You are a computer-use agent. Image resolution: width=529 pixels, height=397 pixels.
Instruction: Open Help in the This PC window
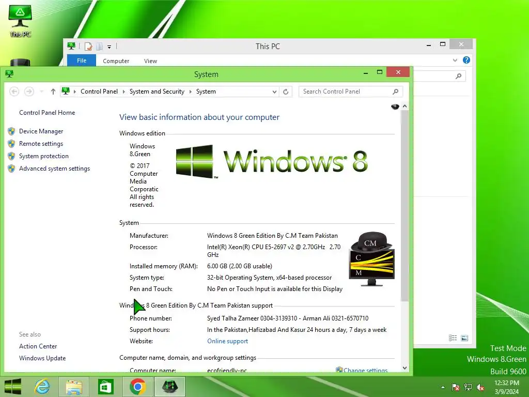click(x=466, y=60)
